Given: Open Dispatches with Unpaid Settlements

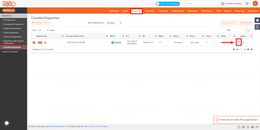Looking at the screenshot, I should [x=13, y=42].
